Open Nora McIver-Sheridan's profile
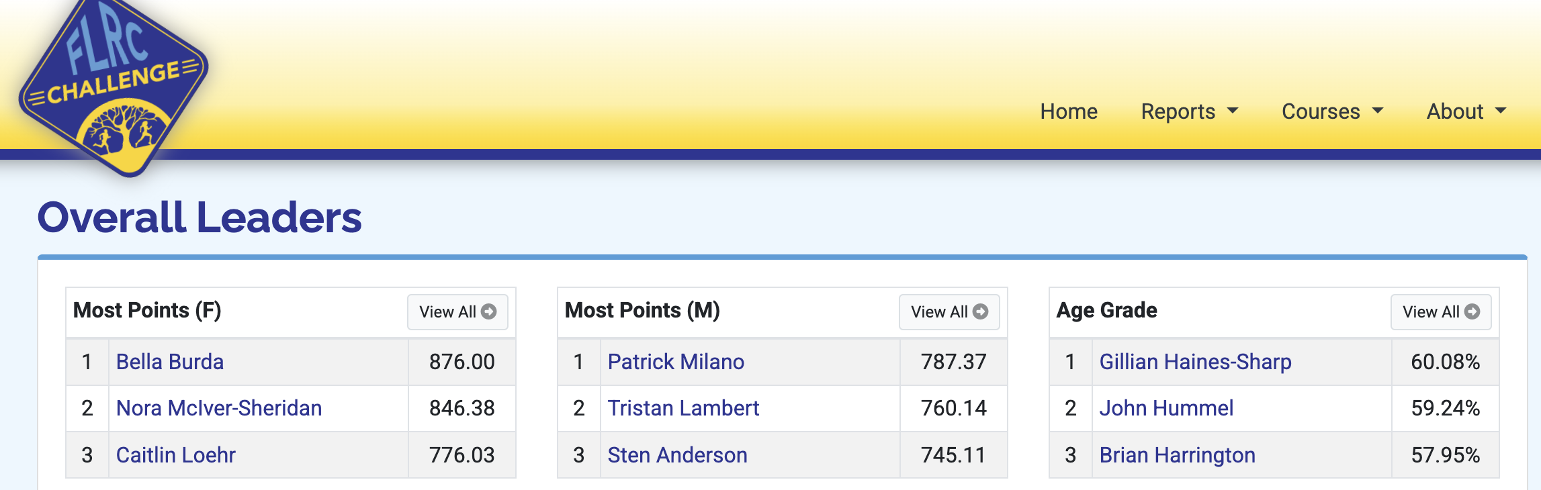The width and height of the screenshot is (1541, 490). point(219,408)
